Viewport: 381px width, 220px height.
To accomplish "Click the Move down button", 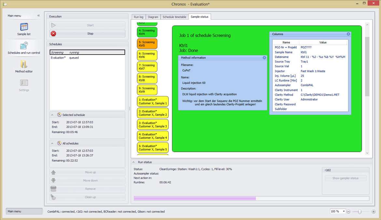I will [x=88, y=180].
